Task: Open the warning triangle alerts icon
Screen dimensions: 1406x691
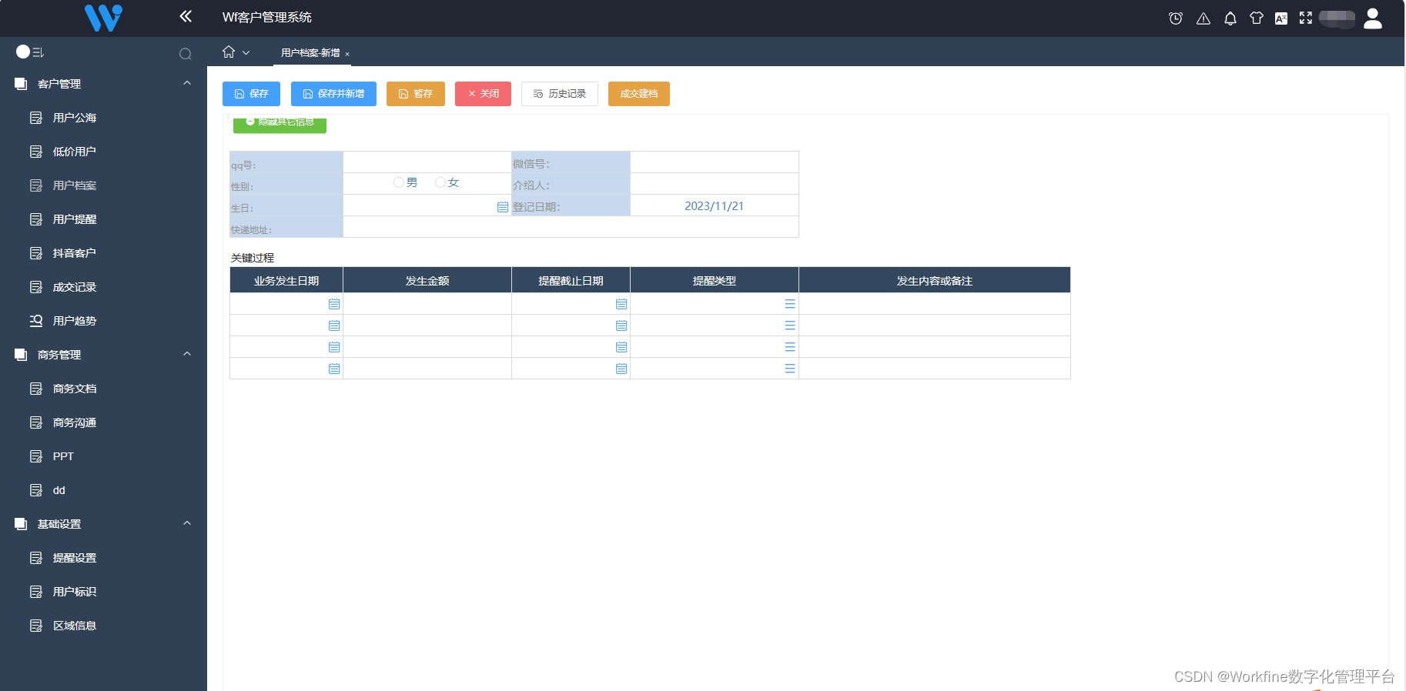Action: tap(1203, 18)
